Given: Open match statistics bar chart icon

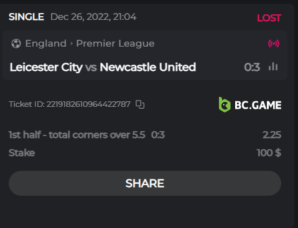Looking at the screenshot, I should pos(273,66).
